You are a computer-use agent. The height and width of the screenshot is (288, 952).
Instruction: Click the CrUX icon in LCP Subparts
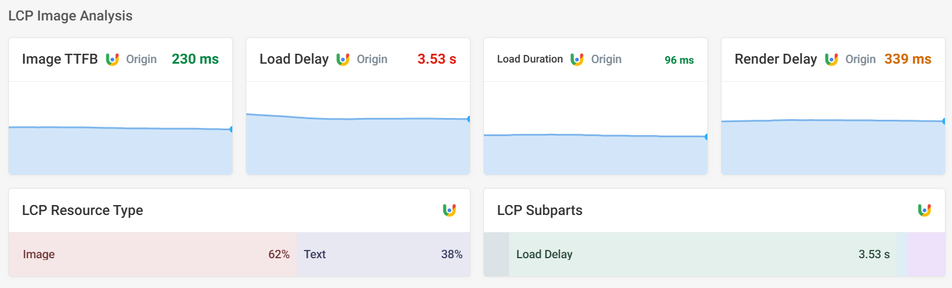[x=924, y=210]
